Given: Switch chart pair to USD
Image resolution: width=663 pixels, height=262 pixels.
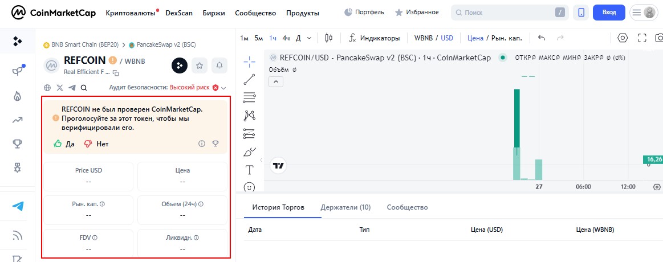Looking at the screenshot, I should pos(447,38).
